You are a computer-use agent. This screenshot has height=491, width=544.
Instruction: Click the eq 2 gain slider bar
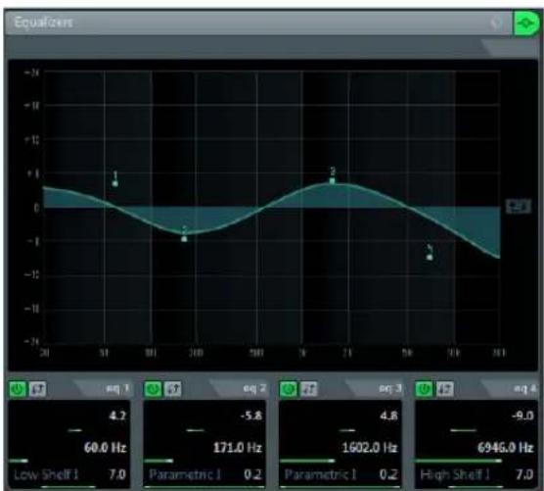(x=195, y=430)
